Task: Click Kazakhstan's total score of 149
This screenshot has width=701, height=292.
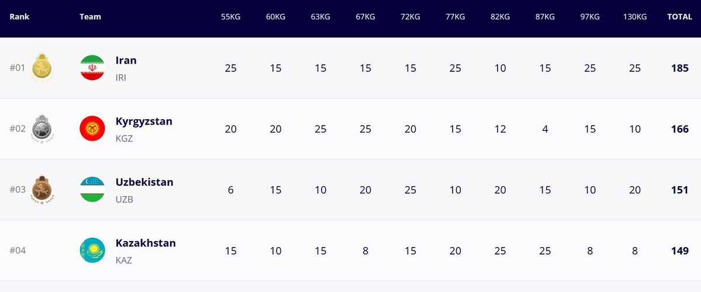Action: (680, 251)
